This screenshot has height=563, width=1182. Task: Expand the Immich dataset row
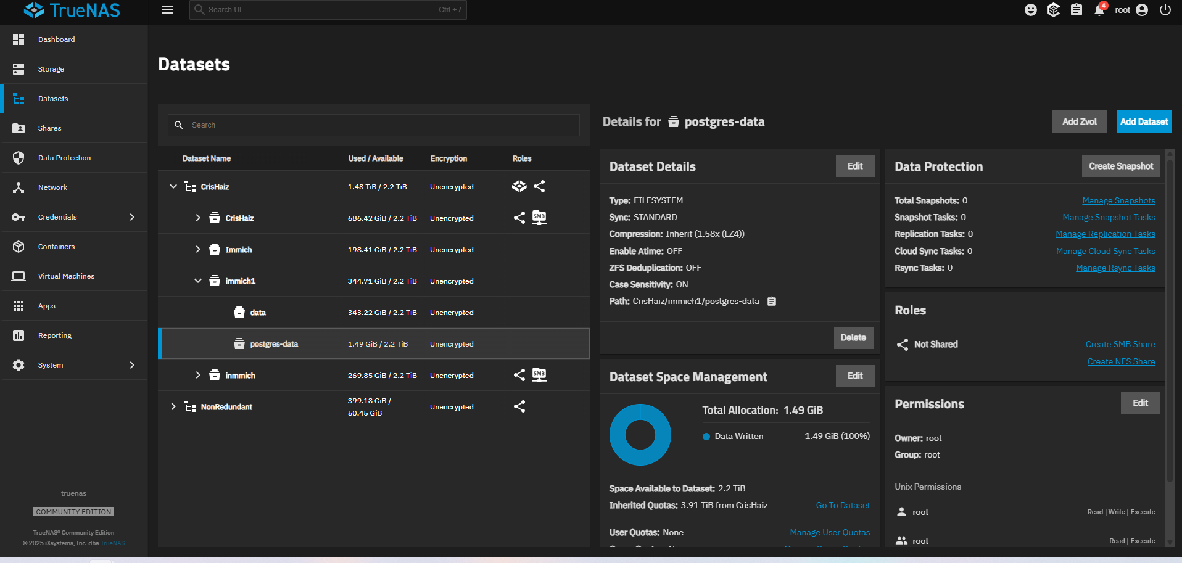pos(198,249)
